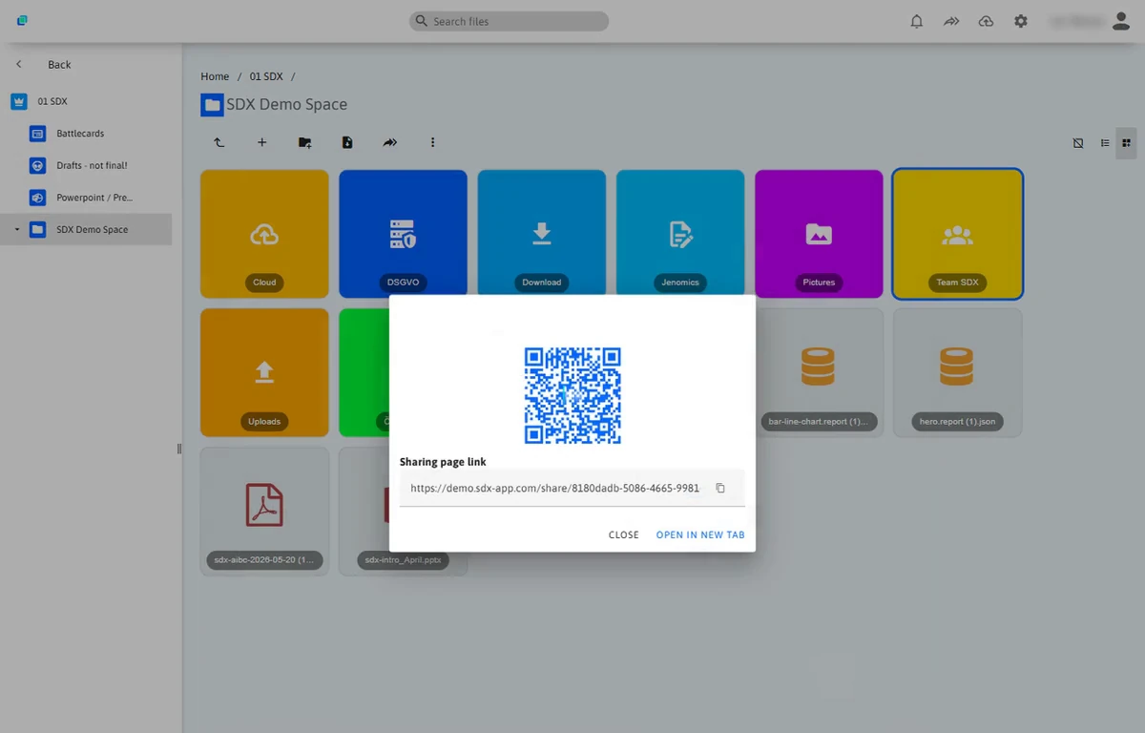
Task: Switch to list view
Action: 1105,143
